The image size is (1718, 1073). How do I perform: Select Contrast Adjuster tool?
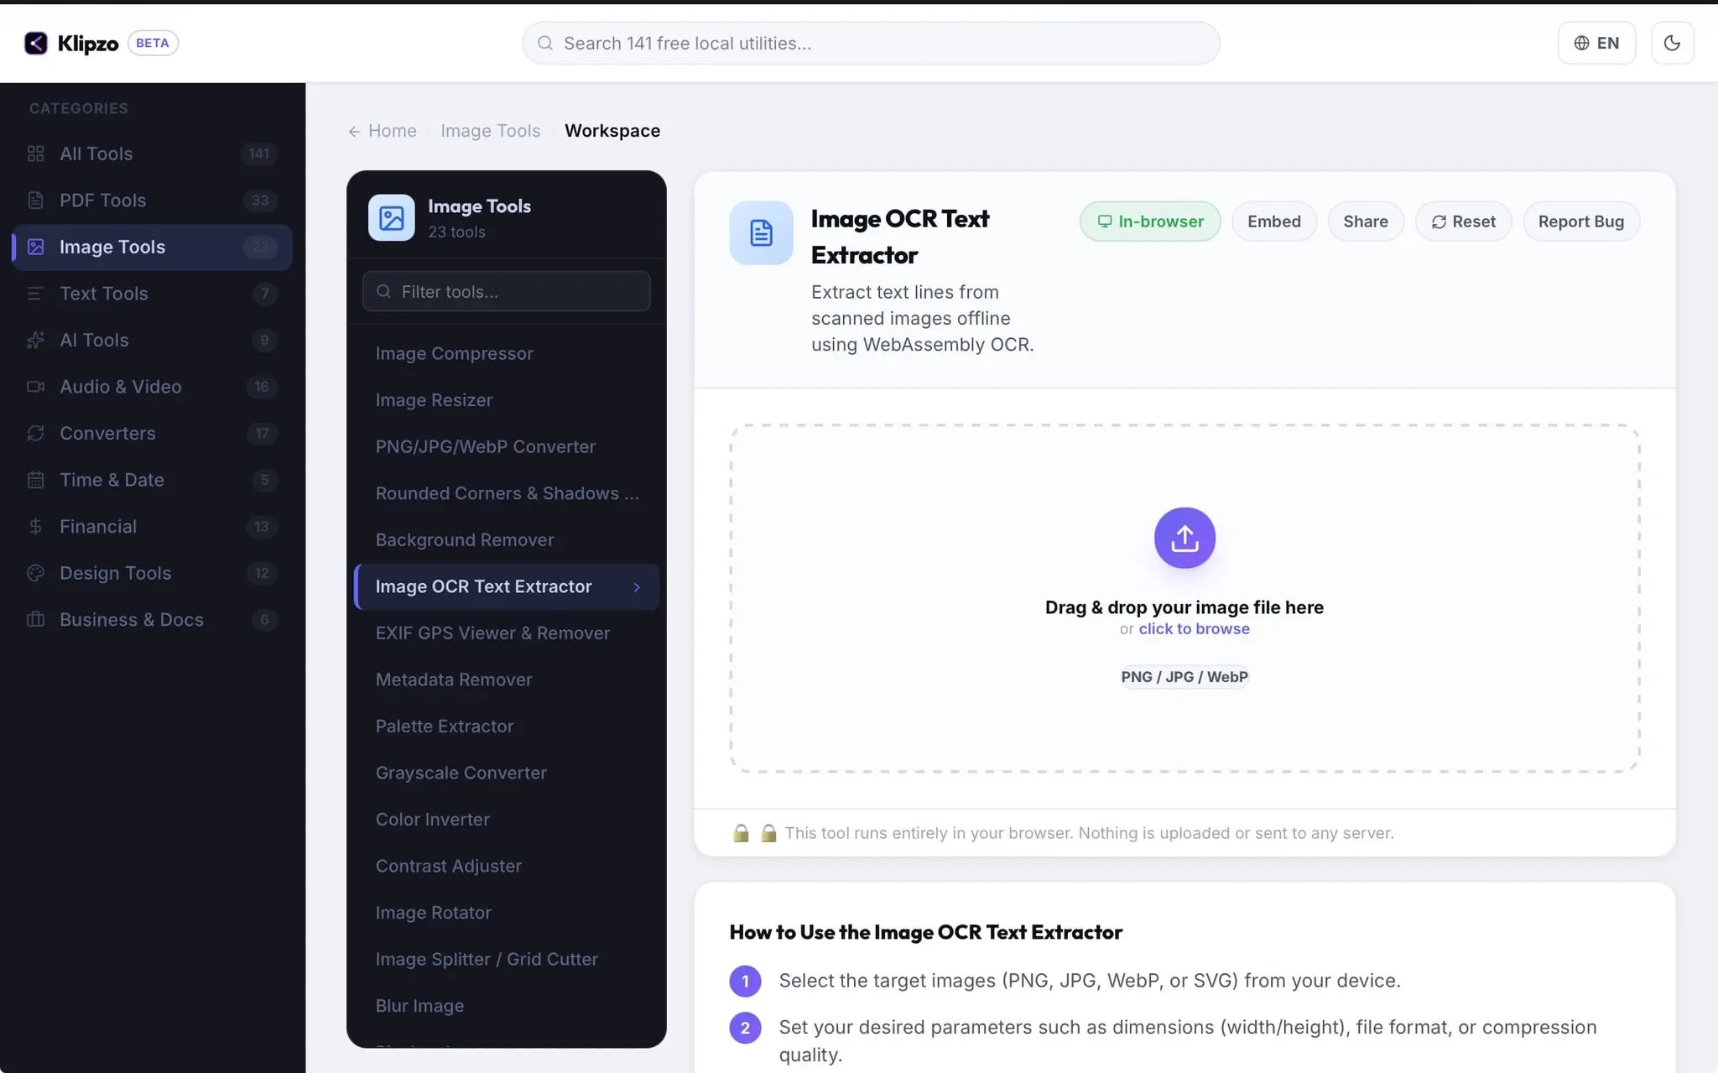pos(506,866)
